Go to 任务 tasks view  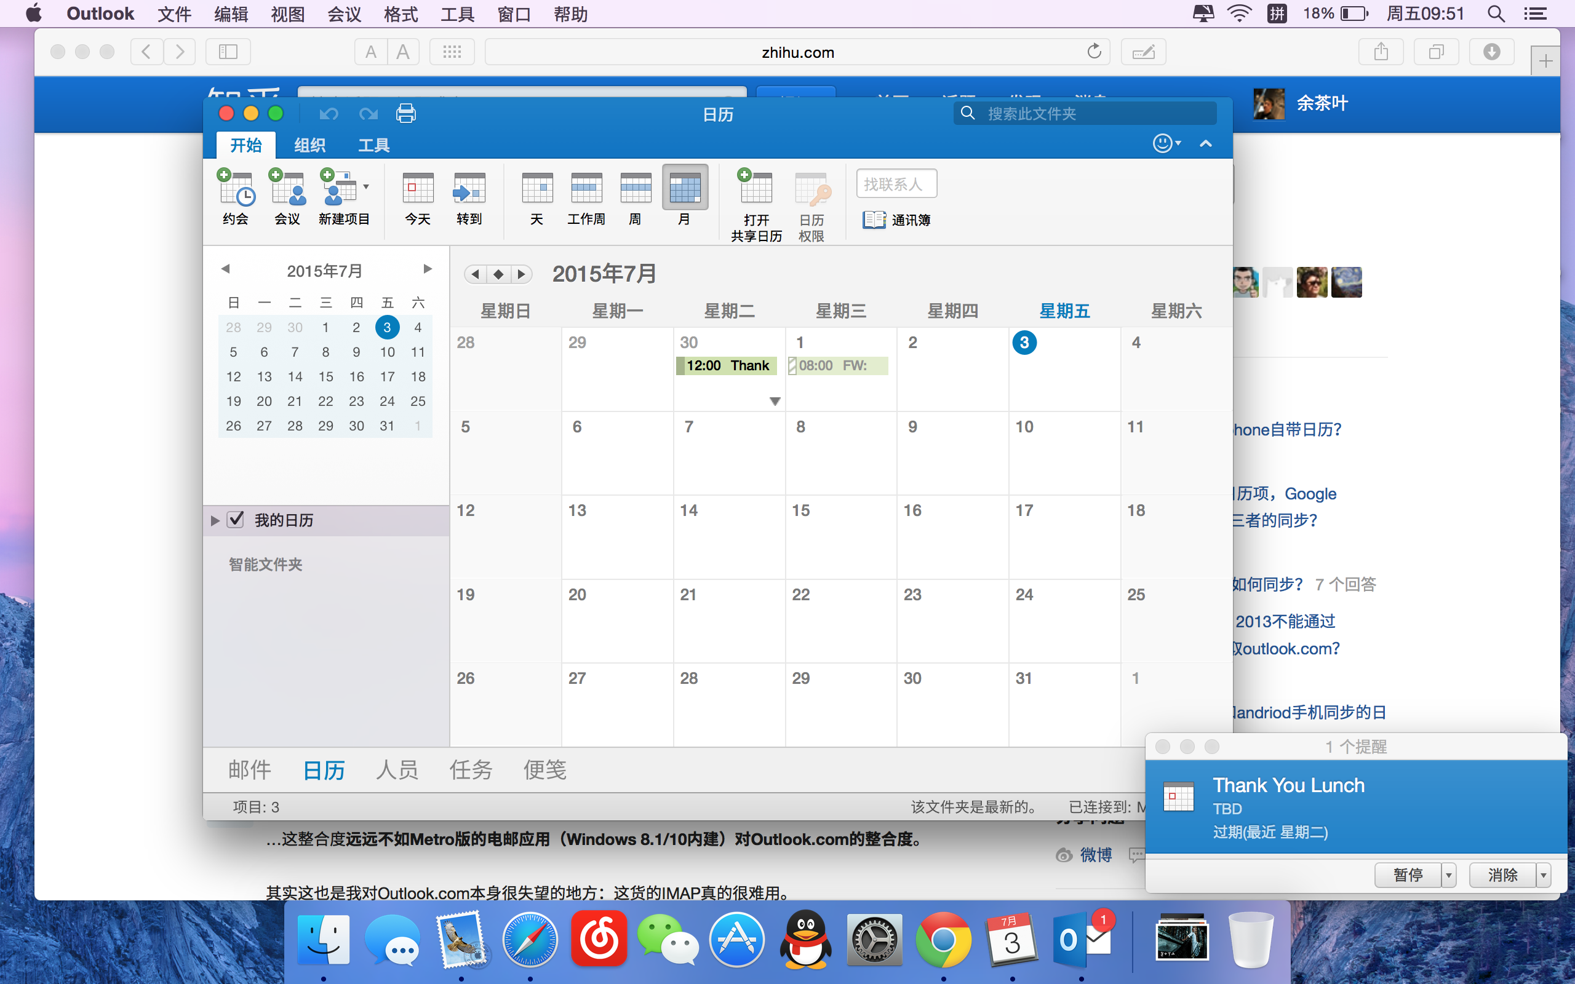point(471,769)
